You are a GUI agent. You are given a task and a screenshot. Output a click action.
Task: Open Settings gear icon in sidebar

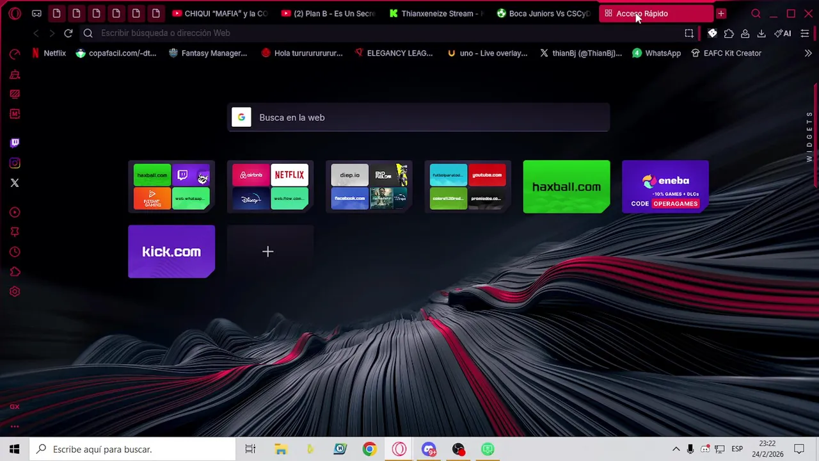15,291
